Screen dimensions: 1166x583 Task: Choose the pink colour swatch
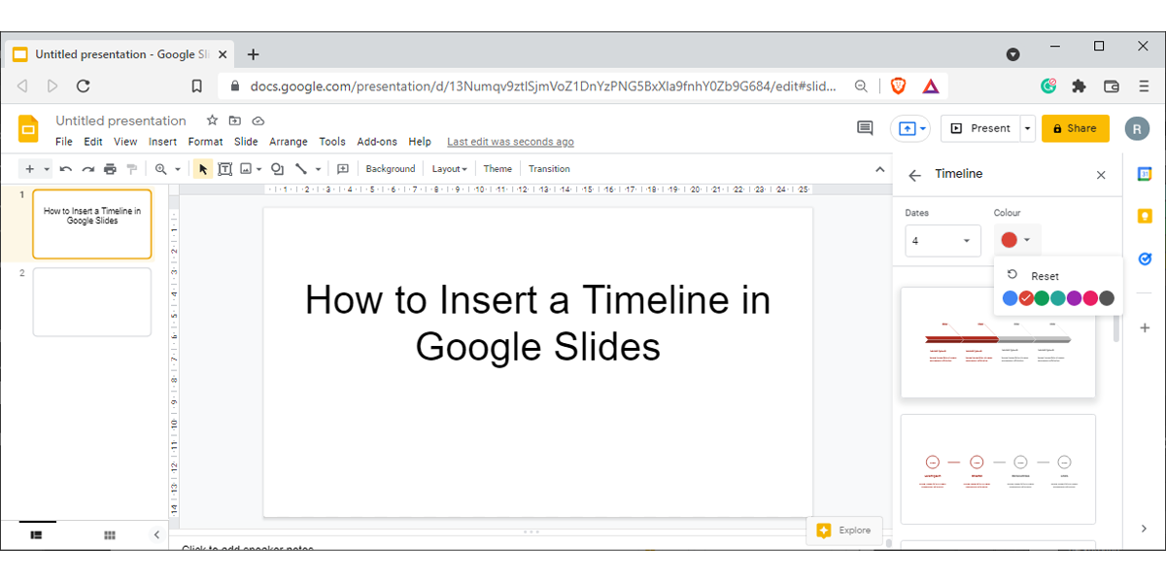1090,298
